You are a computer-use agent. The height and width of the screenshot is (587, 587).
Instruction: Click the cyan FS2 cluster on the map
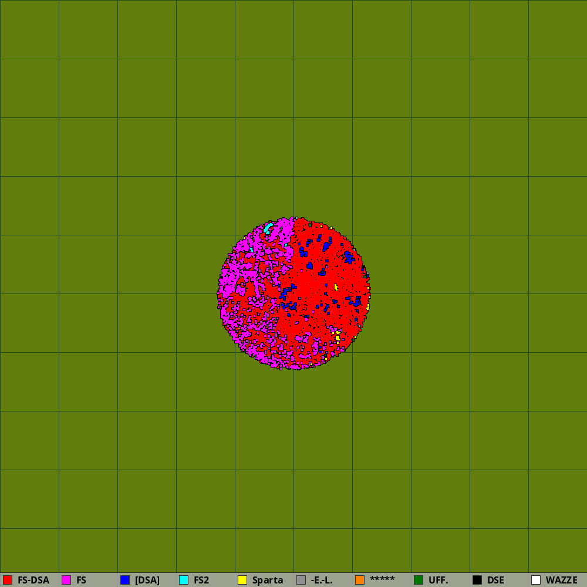coord(268,228)
